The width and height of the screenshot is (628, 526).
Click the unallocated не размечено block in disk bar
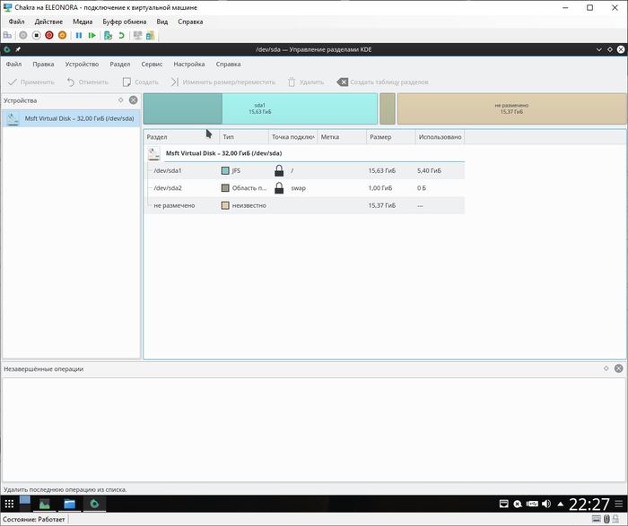(x=510, y=108)
